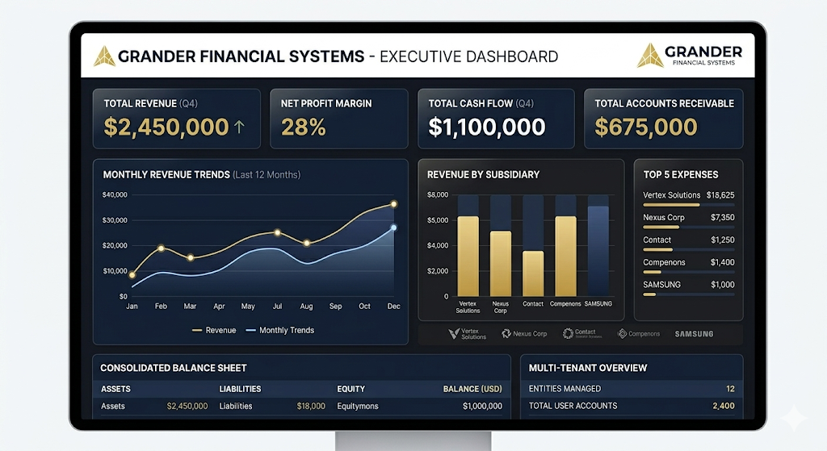Click the Total Cash Flow value
The width and height of the screenshot is (827, 451).
tap(487, 127)
